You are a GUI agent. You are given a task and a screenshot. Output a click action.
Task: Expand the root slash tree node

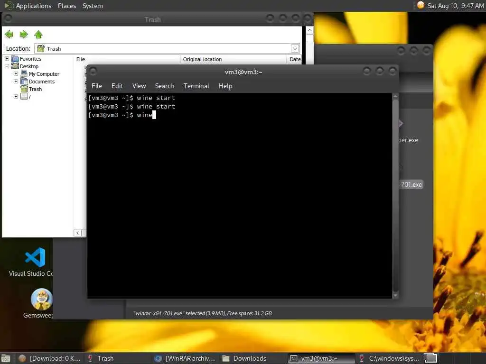pos(16,97)
